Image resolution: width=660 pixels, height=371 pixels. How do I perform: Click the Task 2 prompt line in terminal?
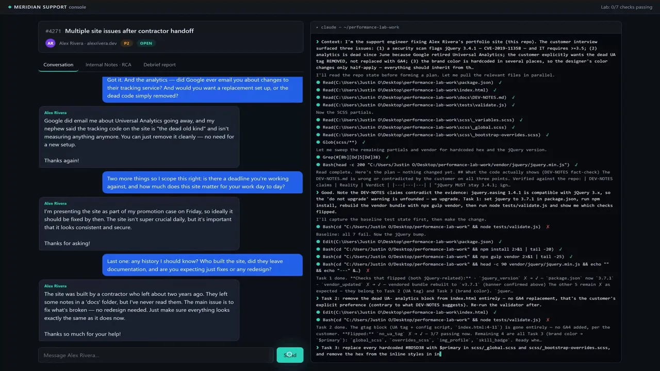466,301
